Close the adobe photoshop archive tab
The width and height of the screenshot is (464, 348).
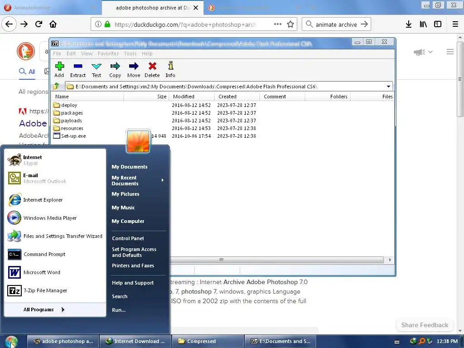pyautogui.click(x=196, y=8)
